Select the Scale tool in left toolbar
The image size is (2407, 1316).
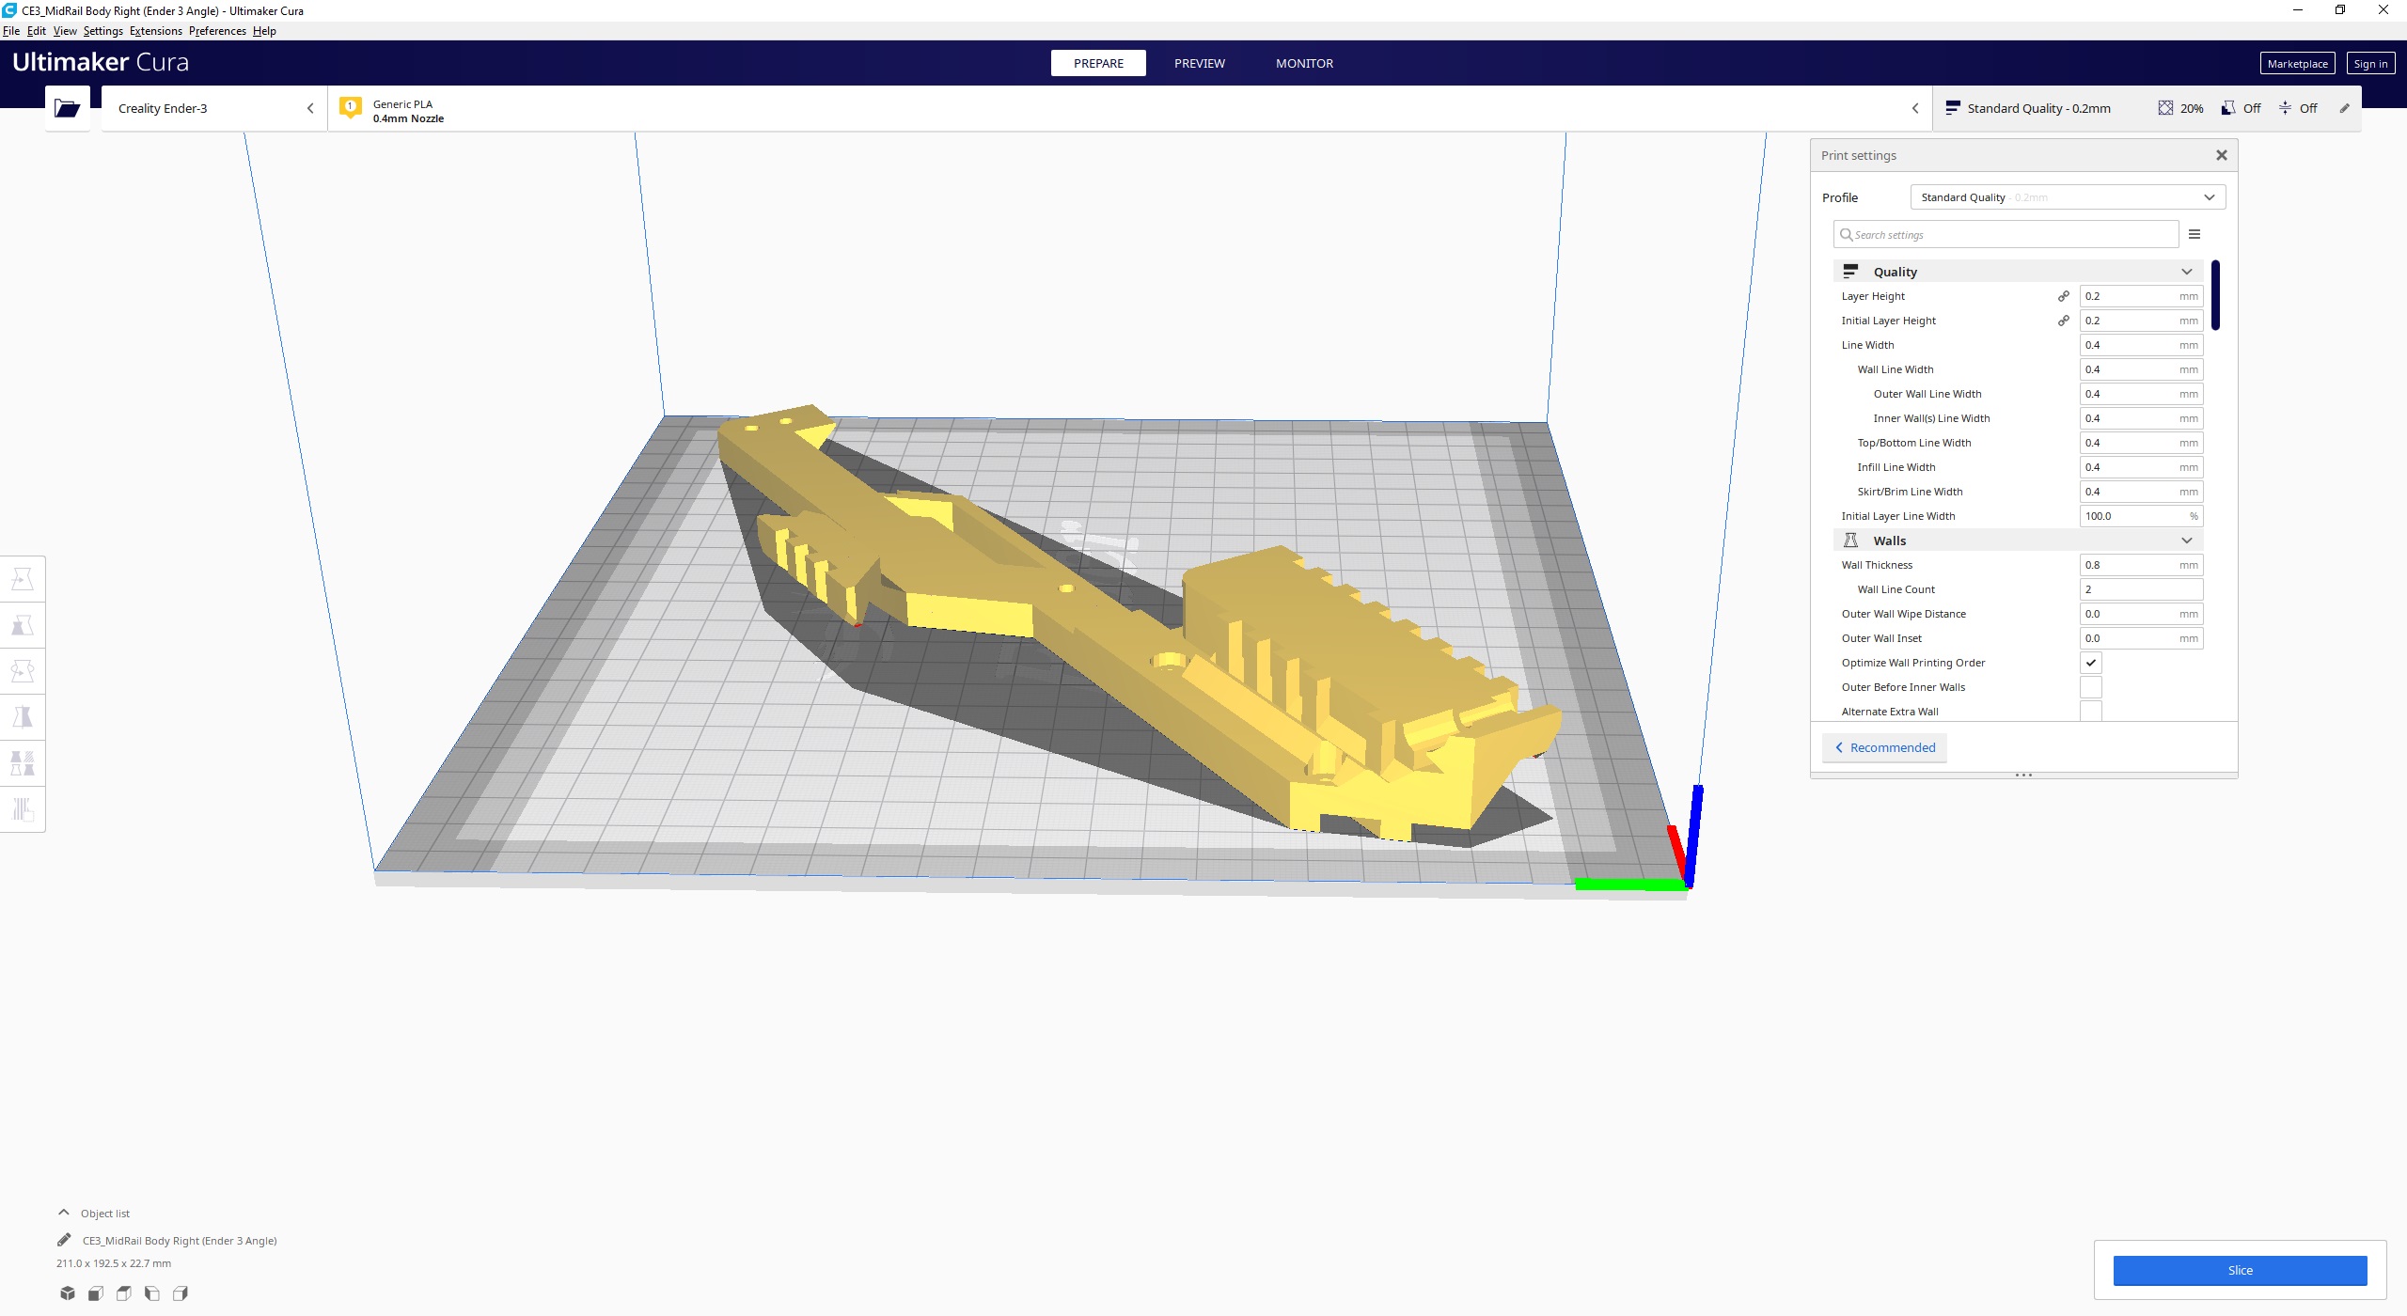(x=23, y=625)
